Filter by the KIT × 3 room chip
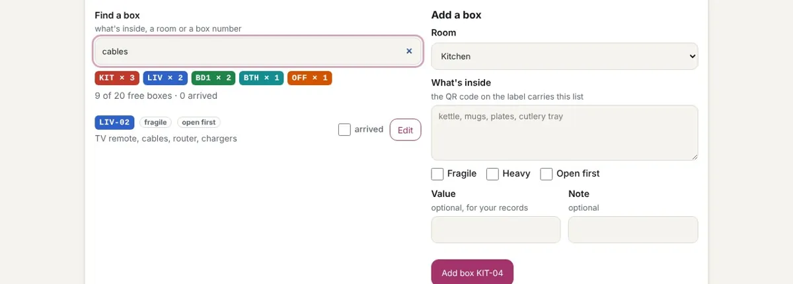This screenshot has width=793, height=284. pos(117,78)
